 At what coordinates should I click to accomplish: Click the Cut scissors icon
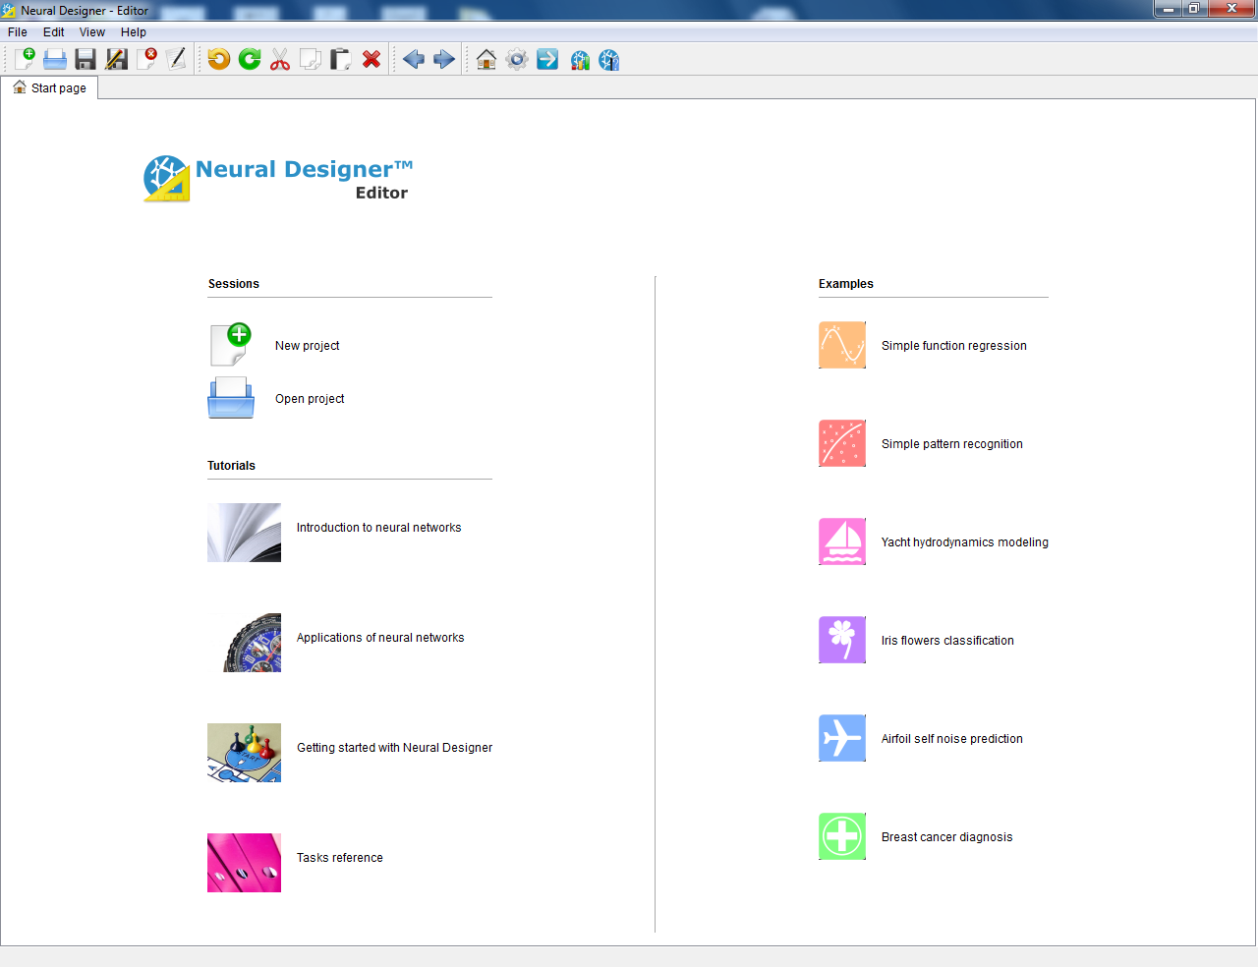tap(280, 59)
